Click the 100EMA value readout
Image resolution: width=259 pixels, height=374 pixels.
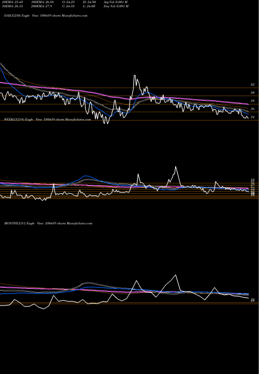tap(42, 2)
